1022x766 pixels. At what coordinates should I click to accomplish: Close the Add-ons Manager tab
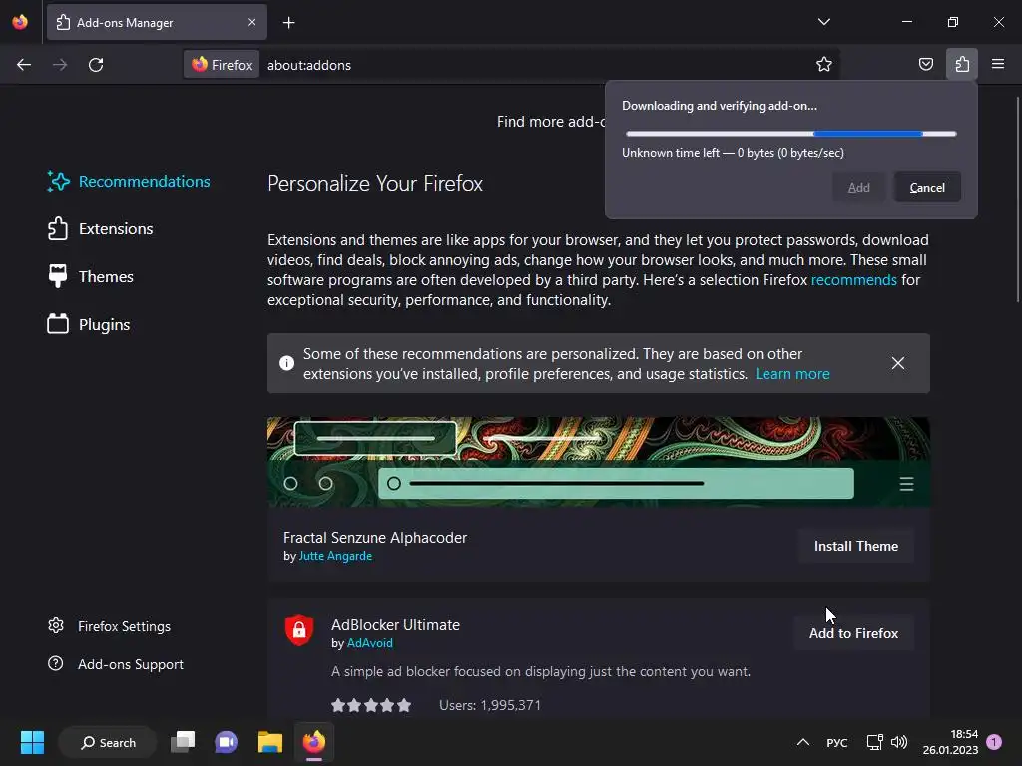coord(252,22)
